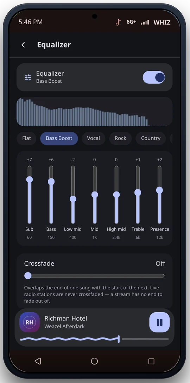Click the +2 gain value above Presence
Viewport: 190px width, 383px height.
pos(159,160)
